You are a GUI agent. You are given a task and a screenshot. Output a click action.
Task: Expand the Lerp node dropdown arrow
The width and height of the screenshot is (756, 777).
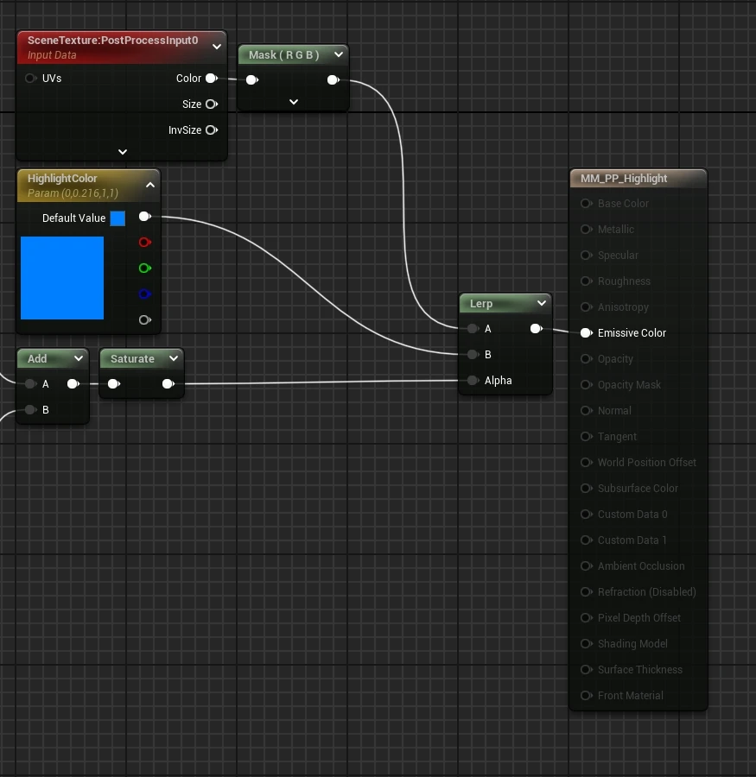tap(541, 303)
